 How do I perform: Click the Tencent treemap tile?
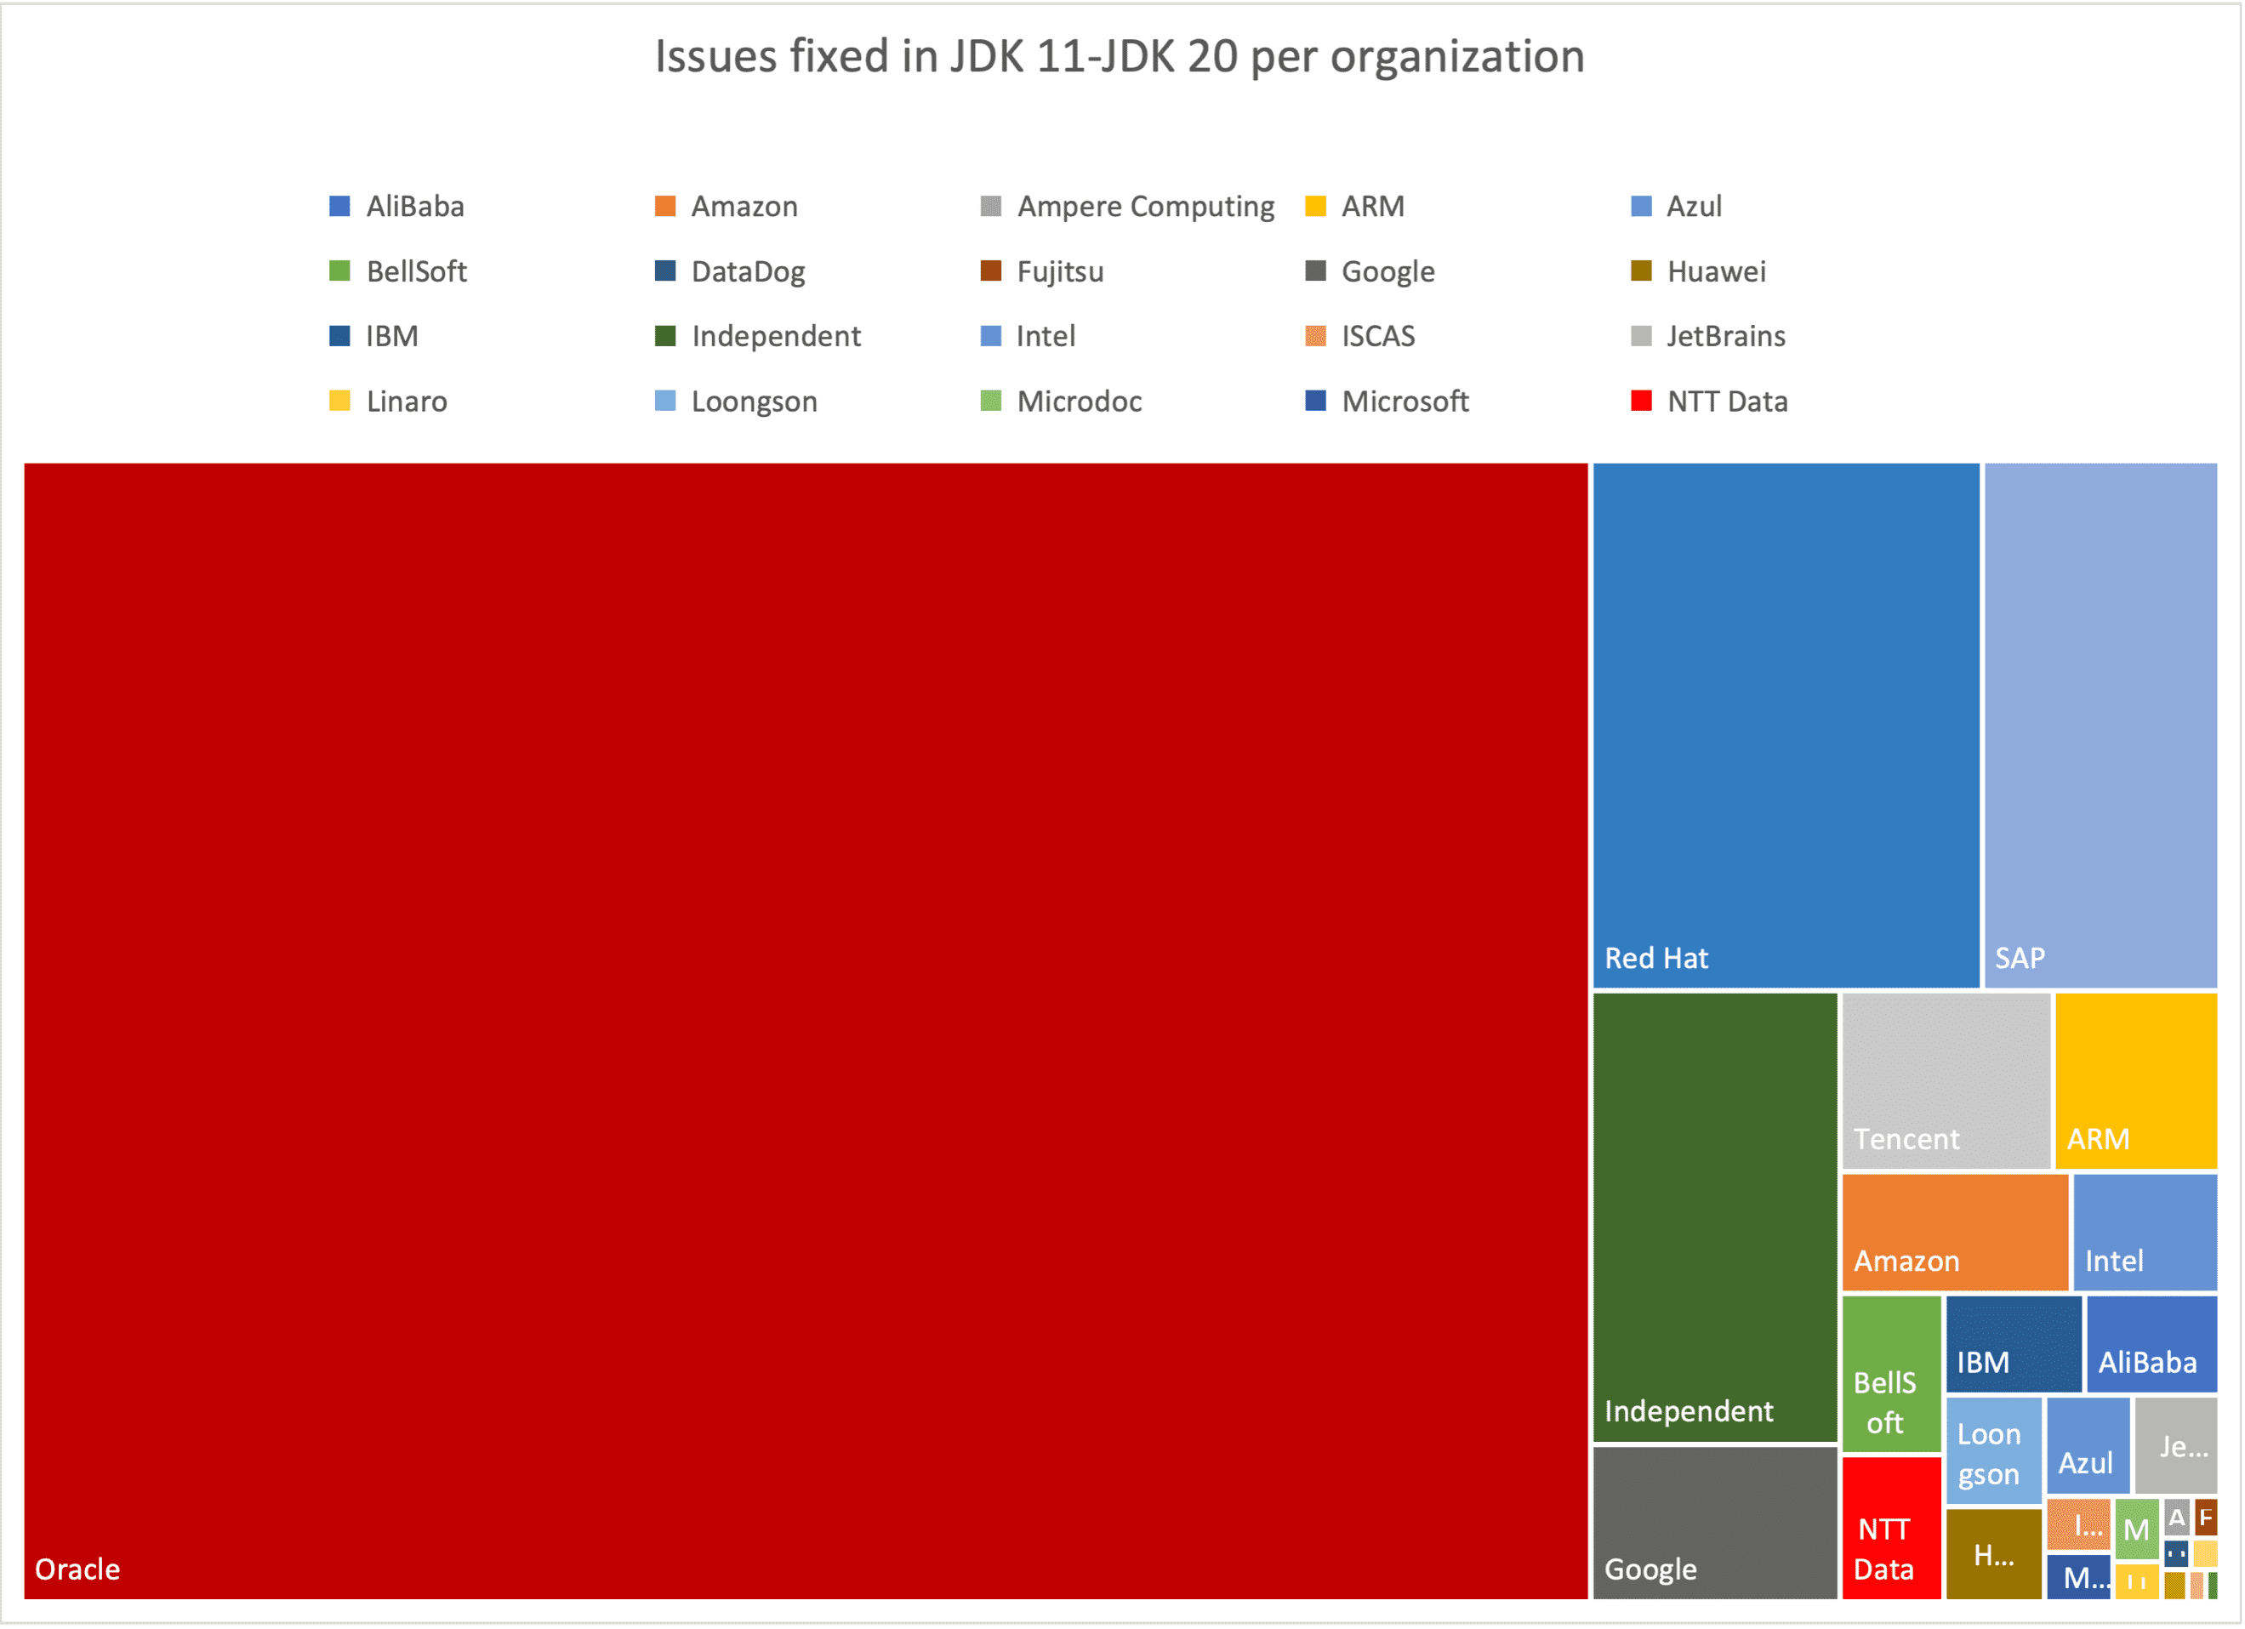(x=1945, y=1079)
